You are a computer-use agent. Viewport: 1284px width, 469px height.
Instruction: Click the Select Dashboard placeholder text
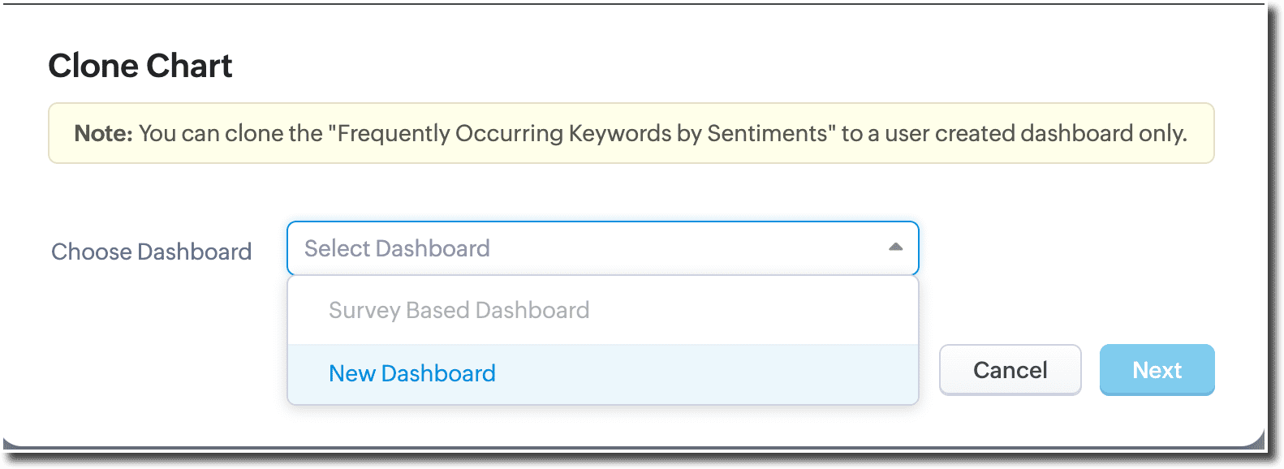point(397,248)
